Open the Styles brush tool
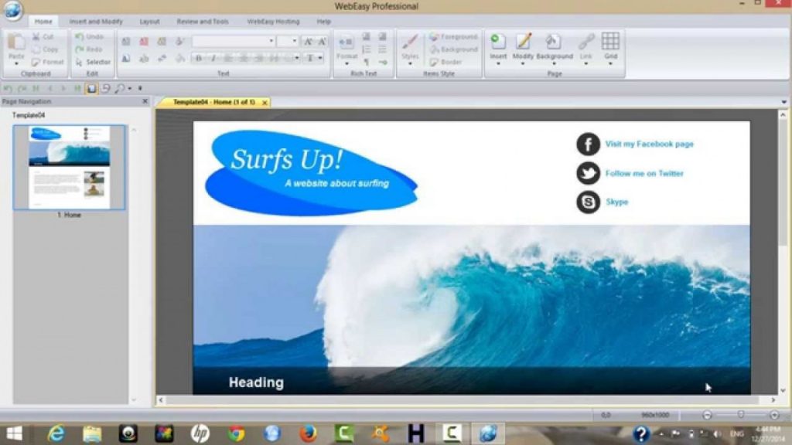The width and height of the screenshot is (792, 445). pyautogui.click(x=410, y=48)
